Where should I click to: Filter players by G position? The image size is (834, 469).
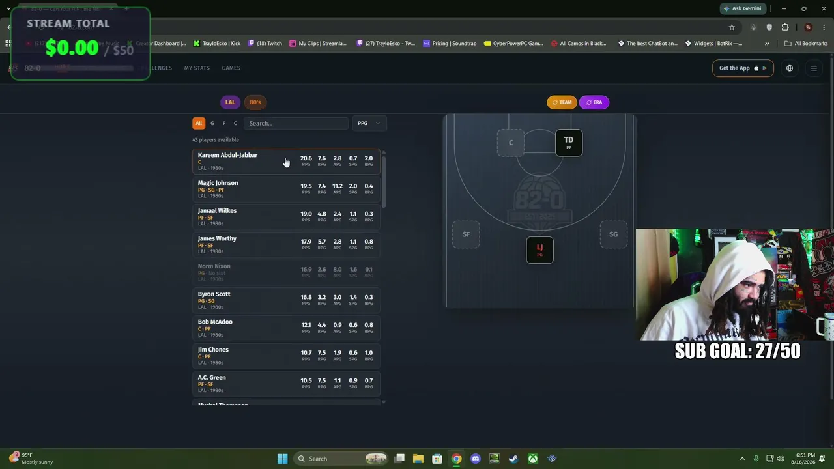pos(212,123)
